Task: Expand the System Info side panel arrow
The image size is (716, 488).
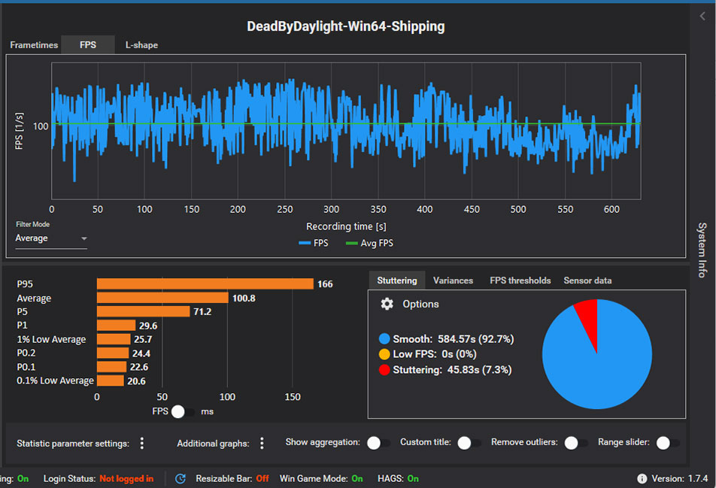Action: (702, 17)
